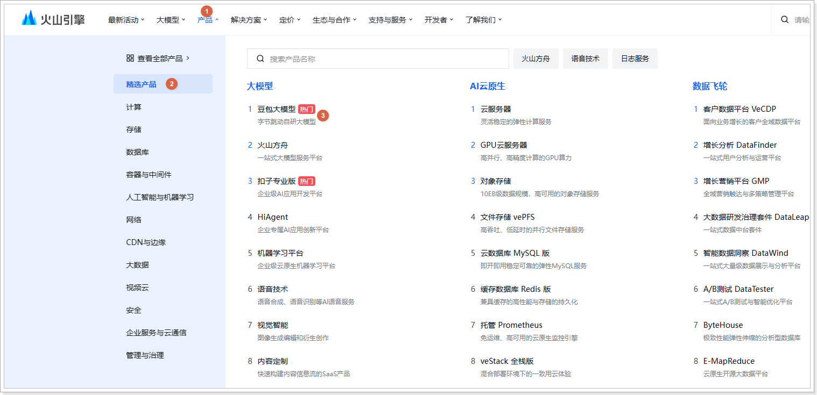Open the 大模型 section heading
The height and width of the screenshot is (395, 817).
[260, 86]
